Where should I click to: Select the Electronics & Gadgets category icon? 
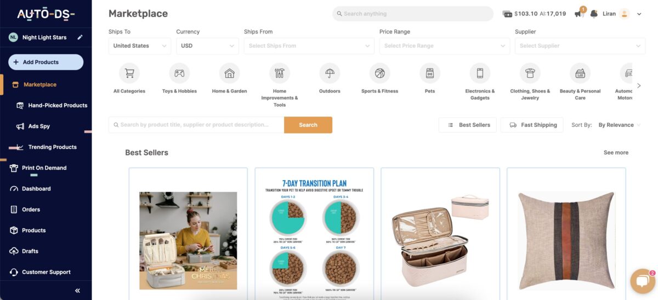(480, 73)
